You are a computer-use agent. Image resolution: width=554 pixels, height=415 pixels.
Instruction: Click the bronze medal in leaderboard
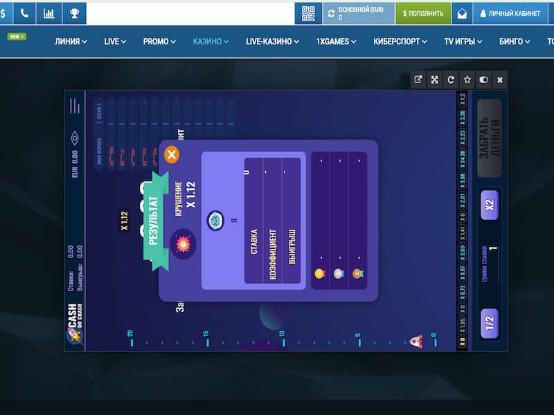[357, 273]
